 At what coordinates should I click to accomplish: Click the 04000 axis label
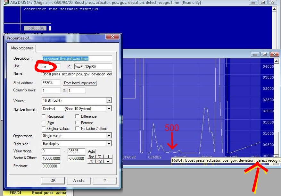[x=268, y=67]
